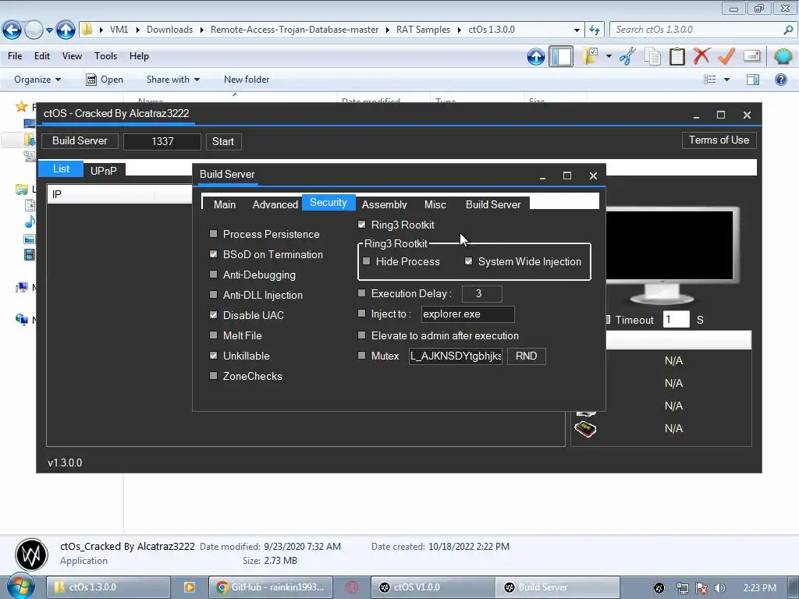Open the Tools menu in Explorer
Screen dimensions: 799x599
tap(105, 56)
